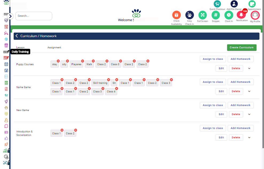The width and height of the screenshot is (264, 169).
Task: Expand the Puppy Courses row chevron
Action: tap(249, 68)
